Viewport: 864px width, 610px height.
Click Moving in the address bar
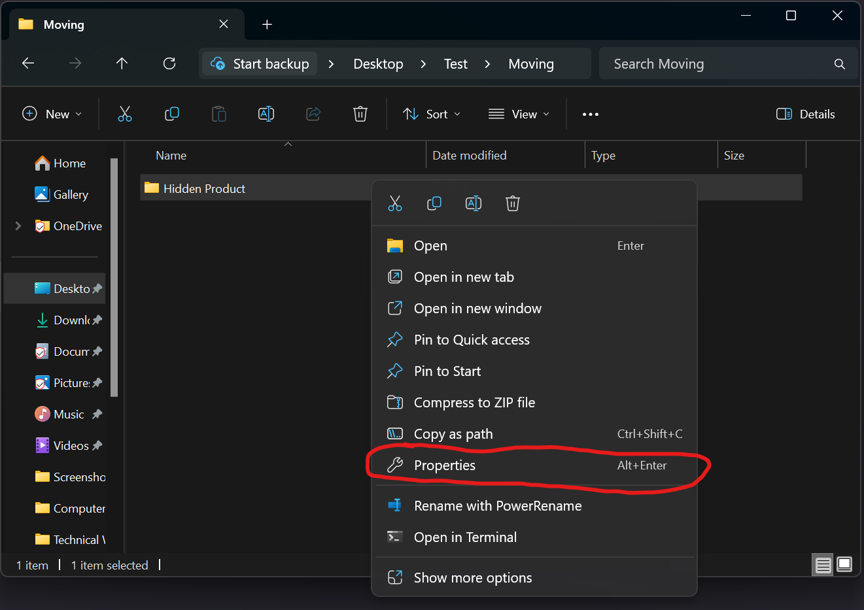(531, 64)
